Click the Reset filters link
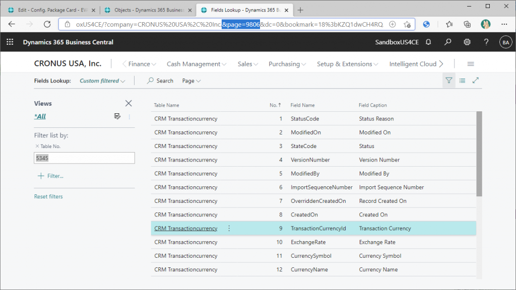516x290 pixels. click(x=48, y=196)
